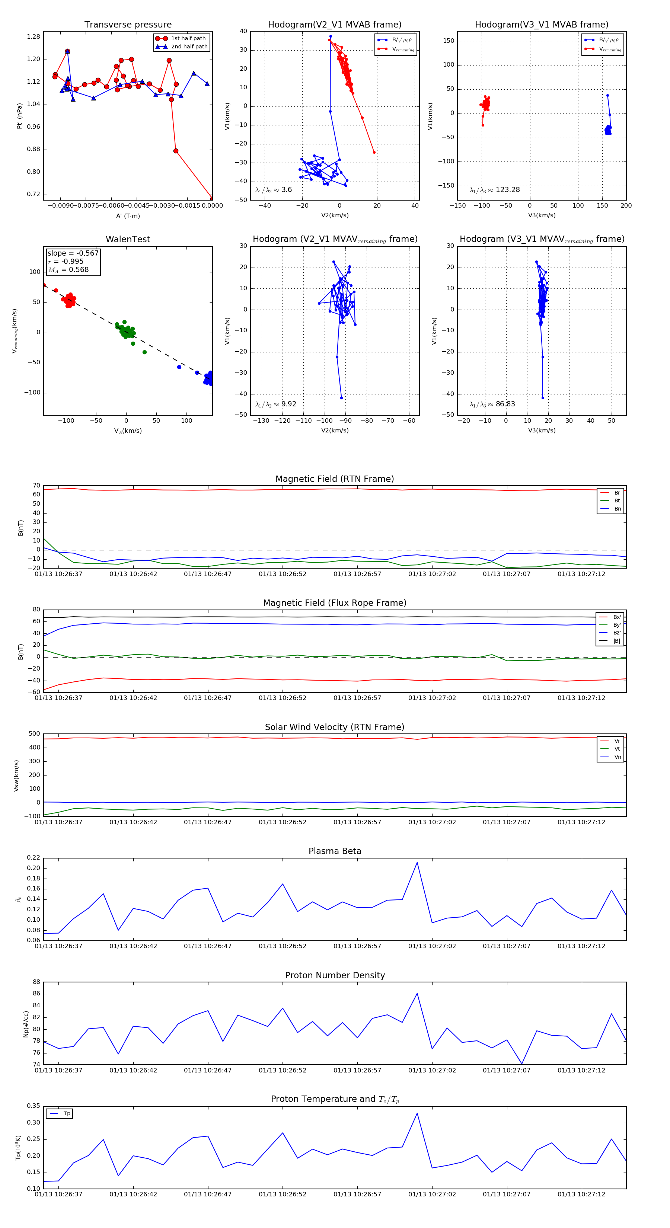Click the "Proton Temperature and Te/Tp" title

[x=335, y=1099]
